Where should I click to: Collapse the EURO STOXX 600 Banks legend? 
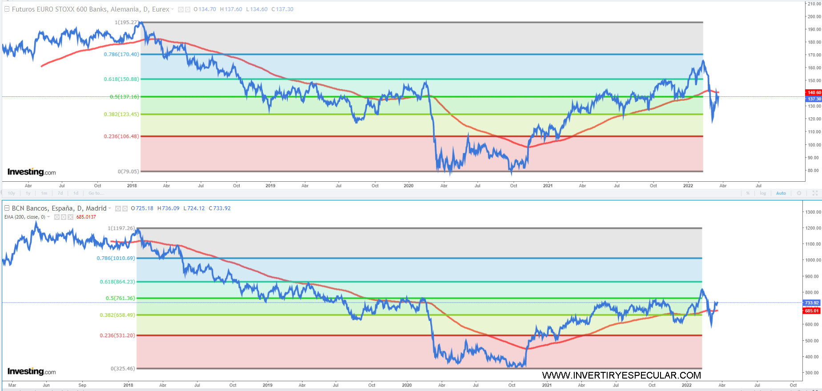click(x=7, y=9)
